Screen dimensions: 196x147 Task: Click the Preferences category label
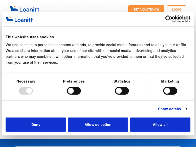coord(74,81)
